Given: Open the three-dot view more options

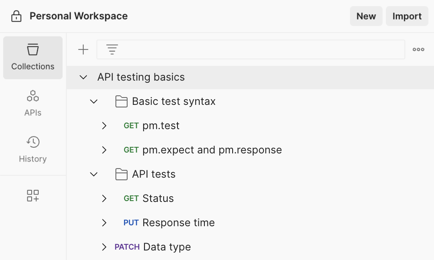Looking at the screenshot, I should 418,50.
